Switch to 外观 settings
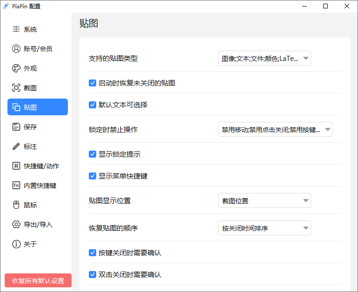Image resolution: width=358 pixels, height=292 pixels. point(38,68)
